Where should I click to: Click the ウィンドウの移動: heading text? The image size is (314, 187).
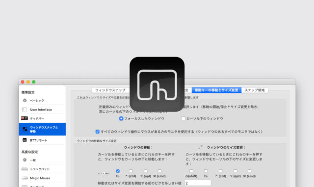coord(138,148)
